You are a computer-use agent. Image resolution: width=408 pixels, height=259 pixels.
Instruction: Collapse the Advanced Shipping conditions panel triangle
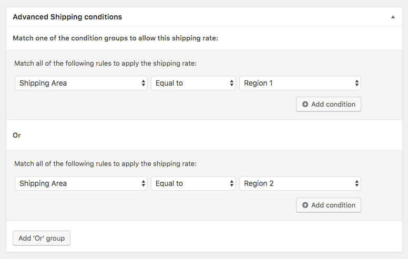393,17
